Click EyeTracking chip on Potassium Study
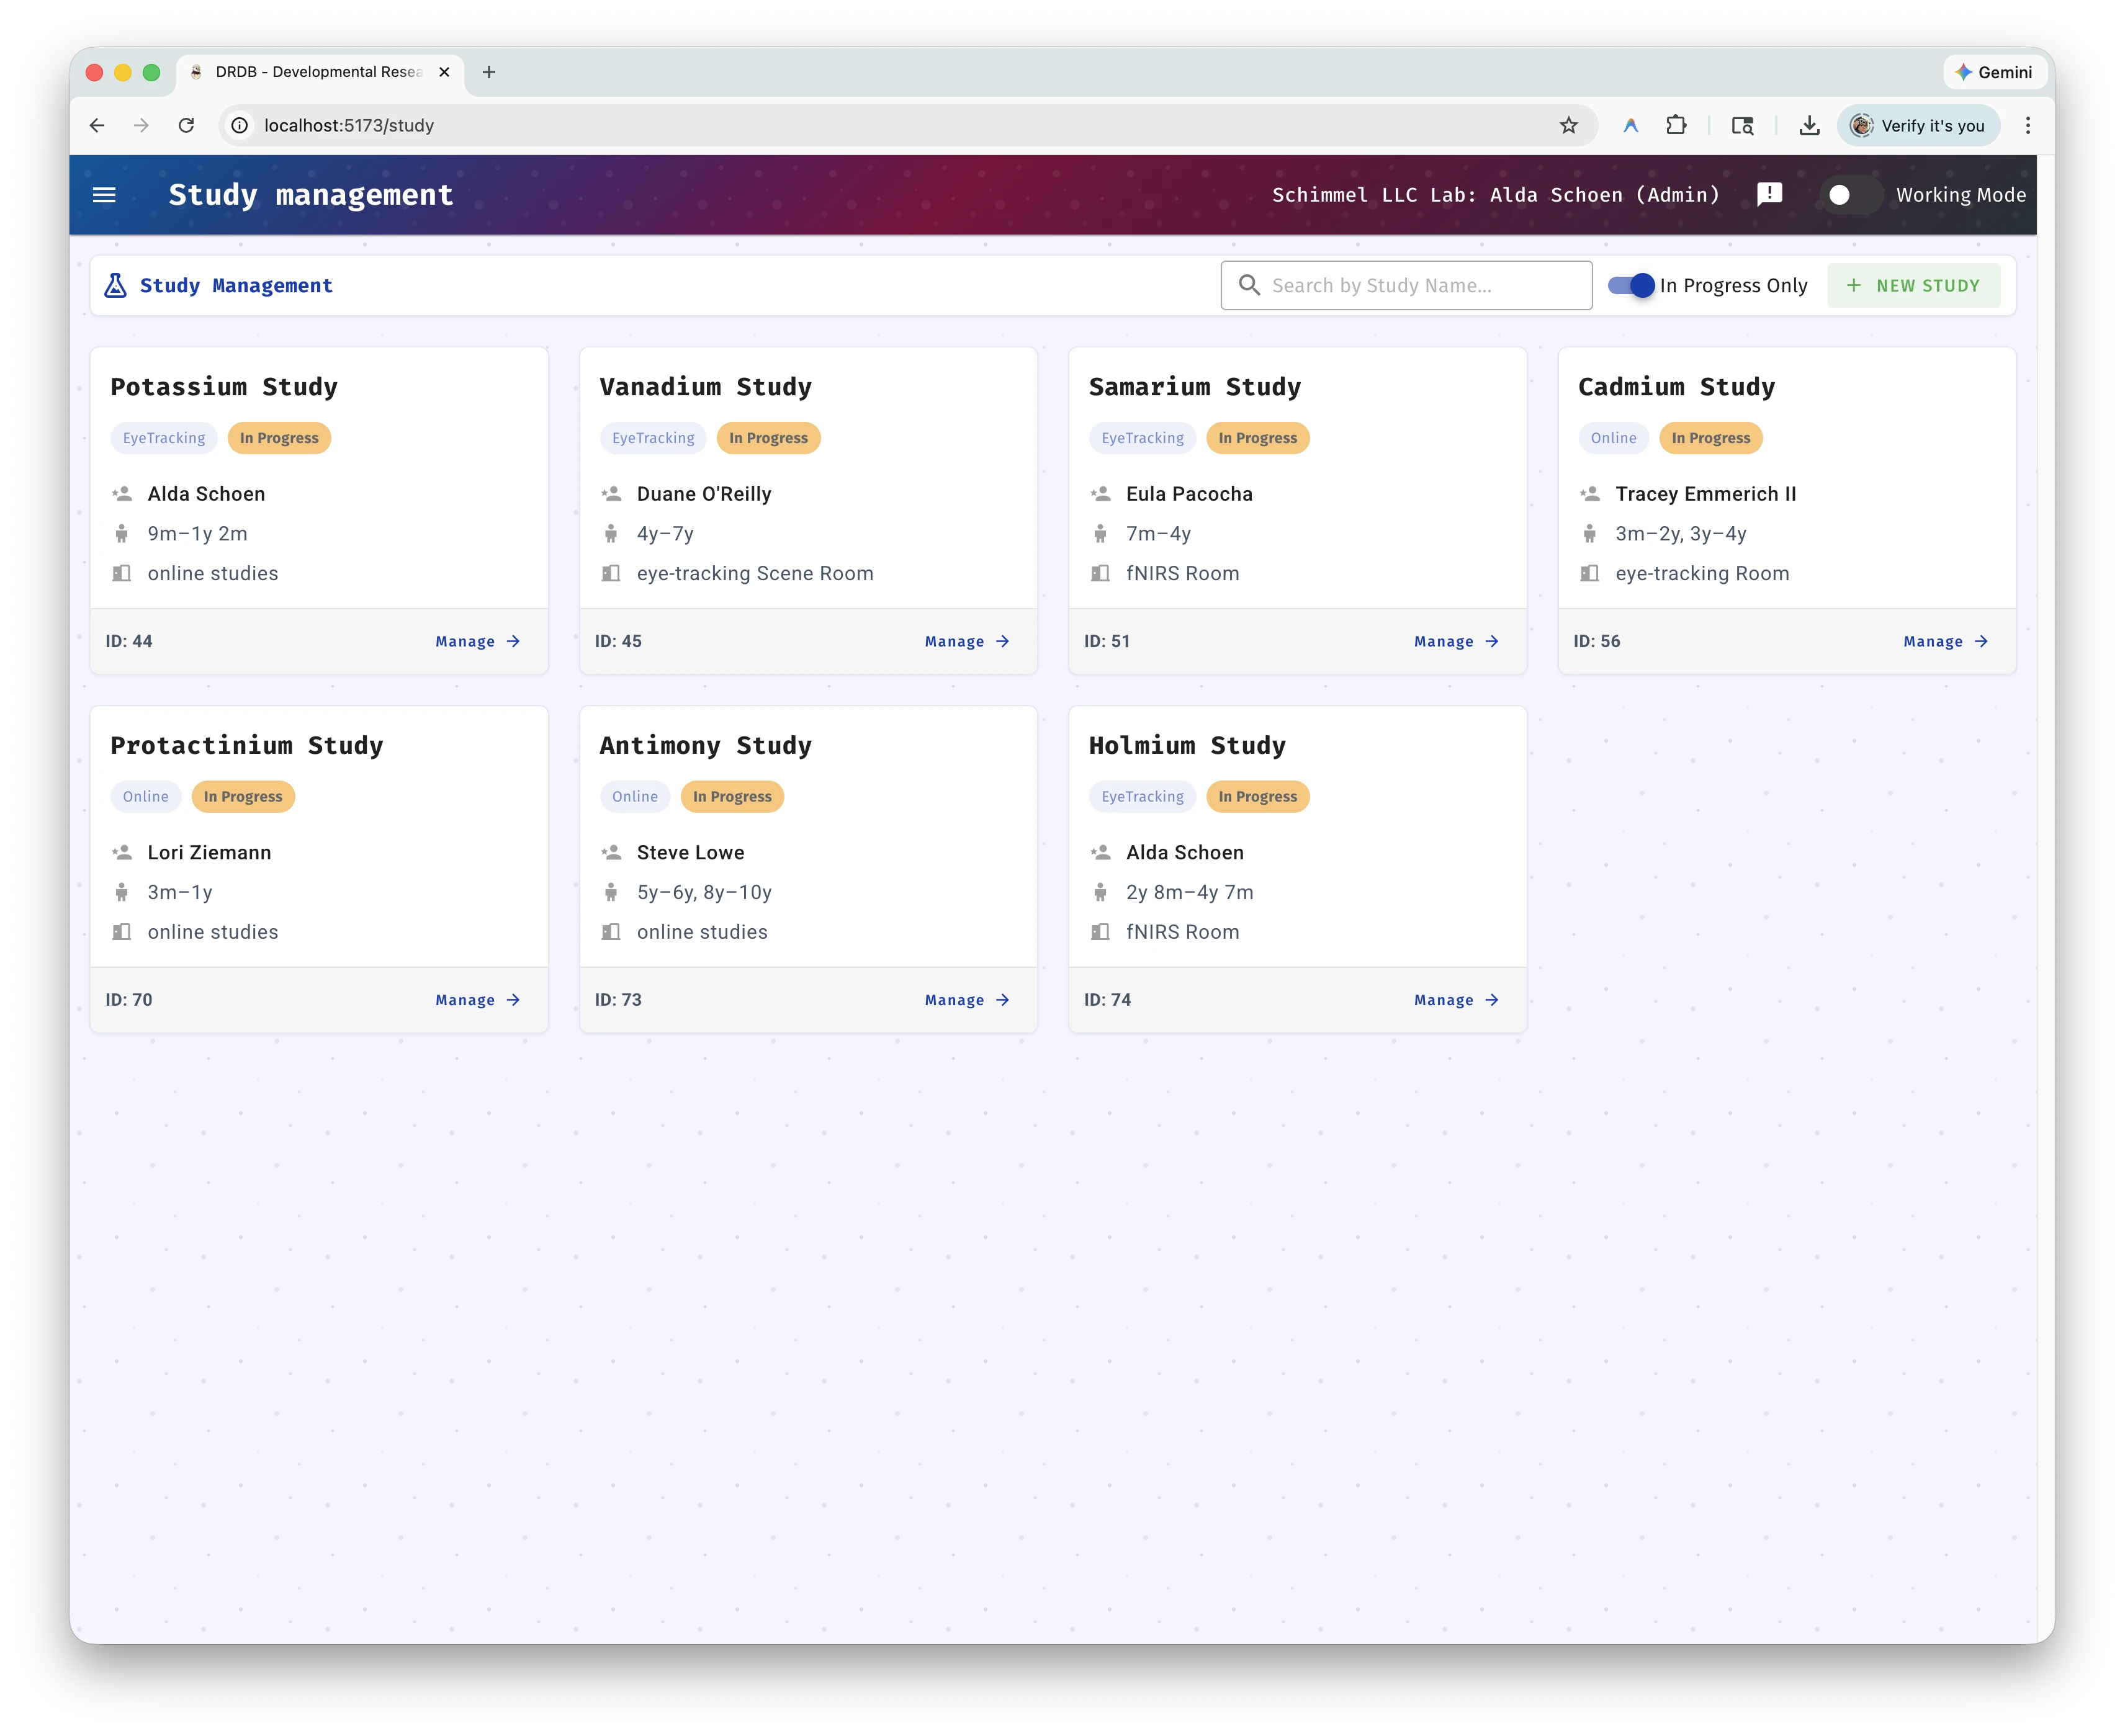This screenshot has width=2125, height=1736. pos(164,438)
